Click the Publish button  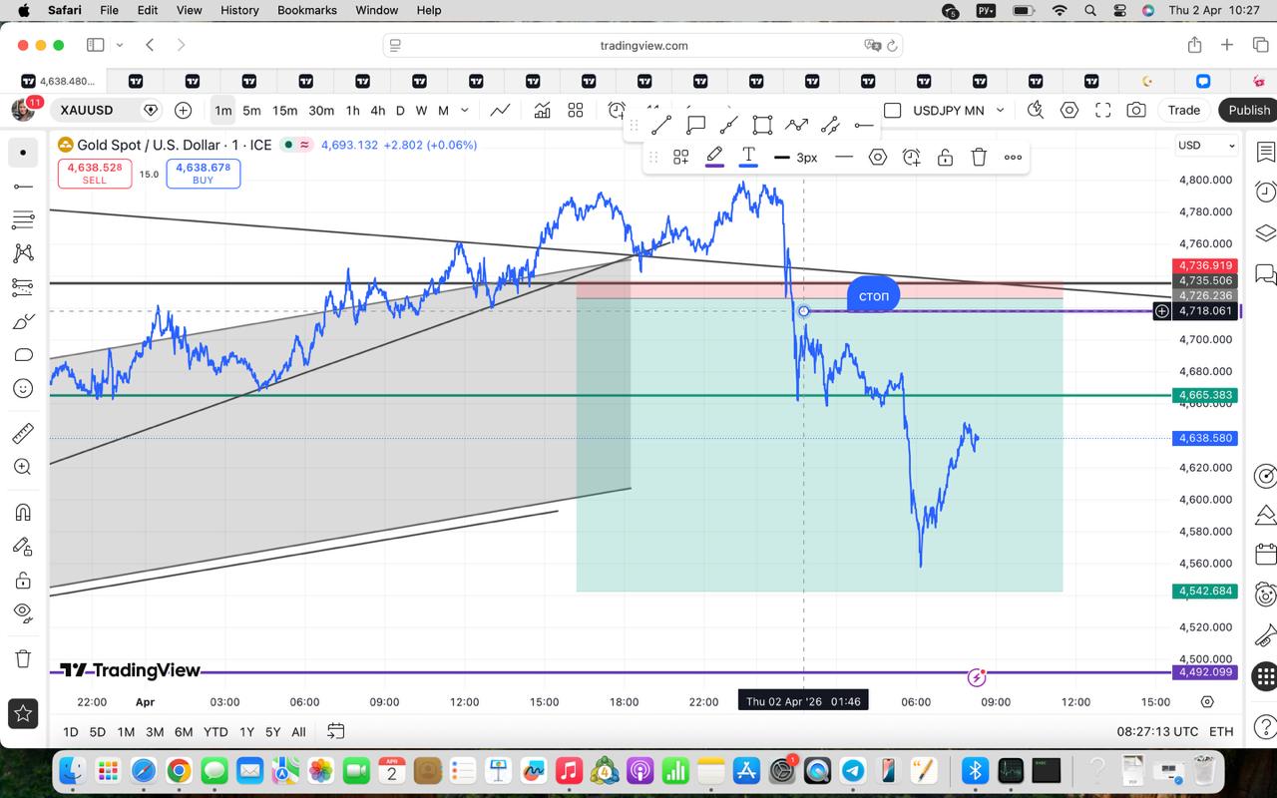[1248, 110]
